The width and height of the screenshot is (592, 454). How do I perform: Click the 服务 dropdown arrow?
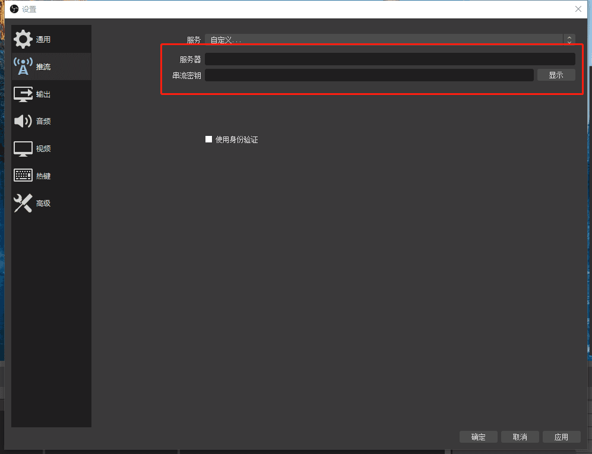pos(569,40)
